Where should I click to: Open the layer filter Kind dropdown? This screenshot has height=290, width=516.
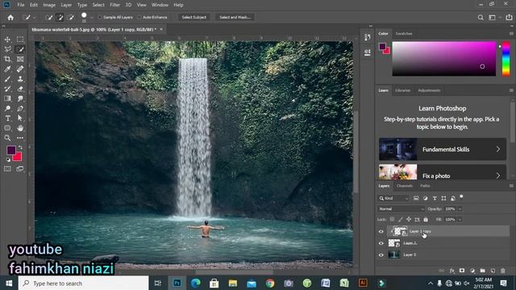pyautogui.click(x=393, y=198)
